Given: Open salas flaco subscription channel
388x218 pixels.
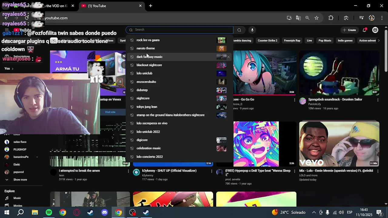Looking at the screenshot, I should 20,142.
